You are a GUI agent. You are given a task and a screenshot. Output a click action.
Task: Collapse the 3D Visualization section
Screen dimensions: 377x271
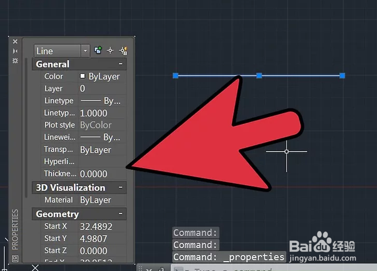[121, 187]
